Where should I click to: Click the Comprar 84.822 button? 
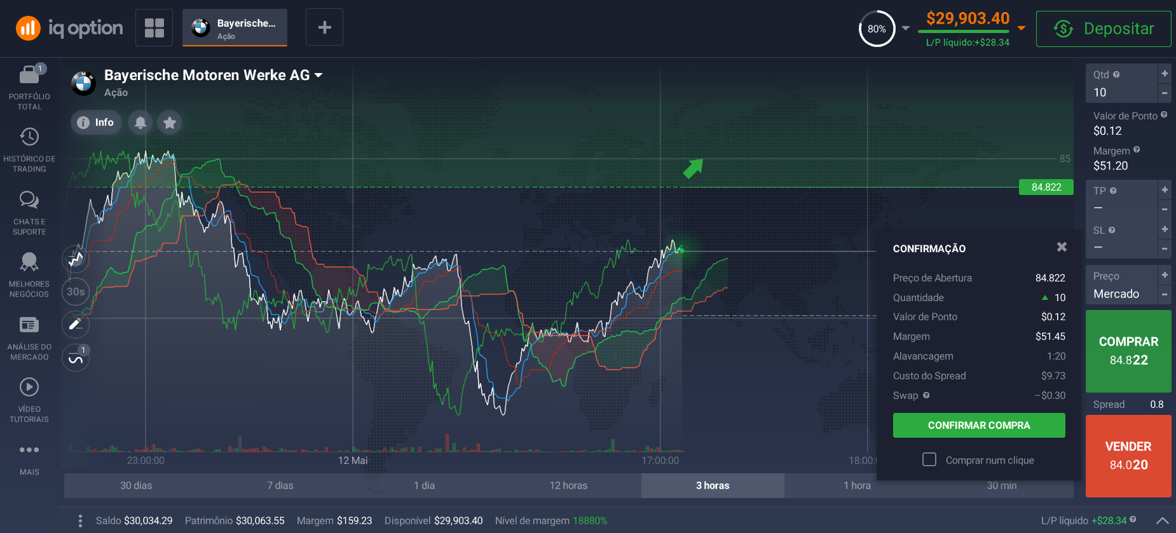coord(1128,351)
